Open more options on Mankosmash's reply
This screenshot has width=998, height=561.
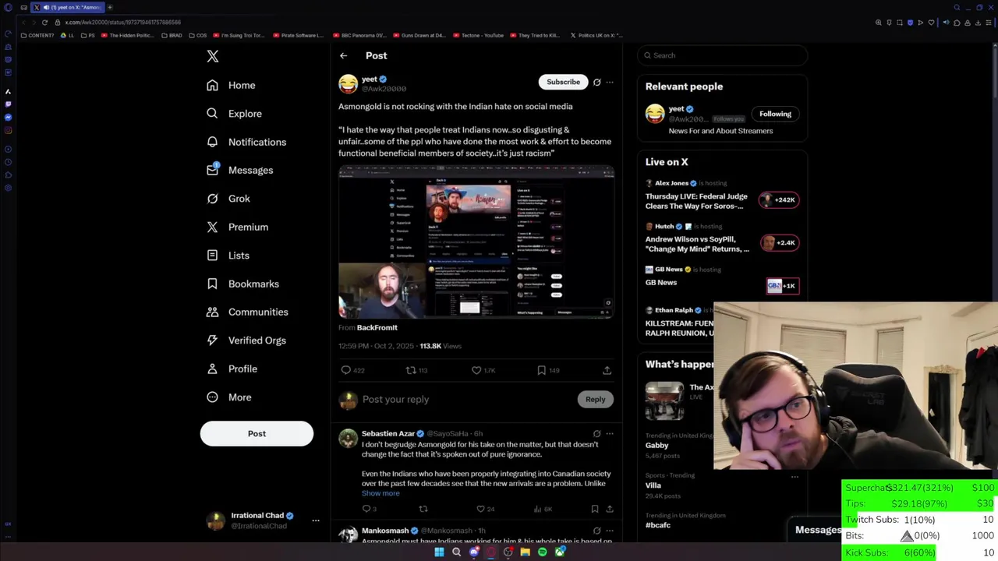[x=610, y=531]
